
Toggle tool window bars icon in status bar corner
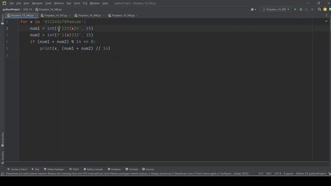(3, 174)
